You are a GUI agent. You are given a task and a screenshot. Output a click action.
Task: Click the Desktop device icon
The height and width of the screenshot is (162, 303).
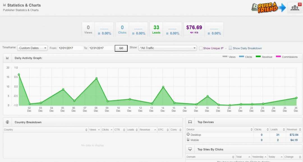[188, 135]
